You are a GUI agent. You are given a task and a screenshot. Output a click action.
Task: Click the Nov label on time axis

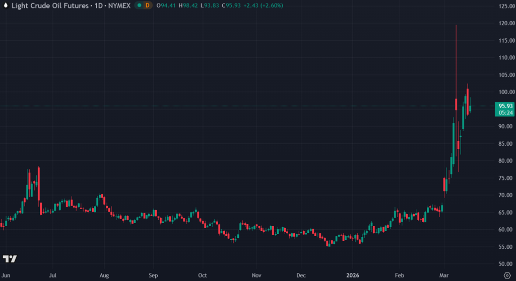(256, 275)
